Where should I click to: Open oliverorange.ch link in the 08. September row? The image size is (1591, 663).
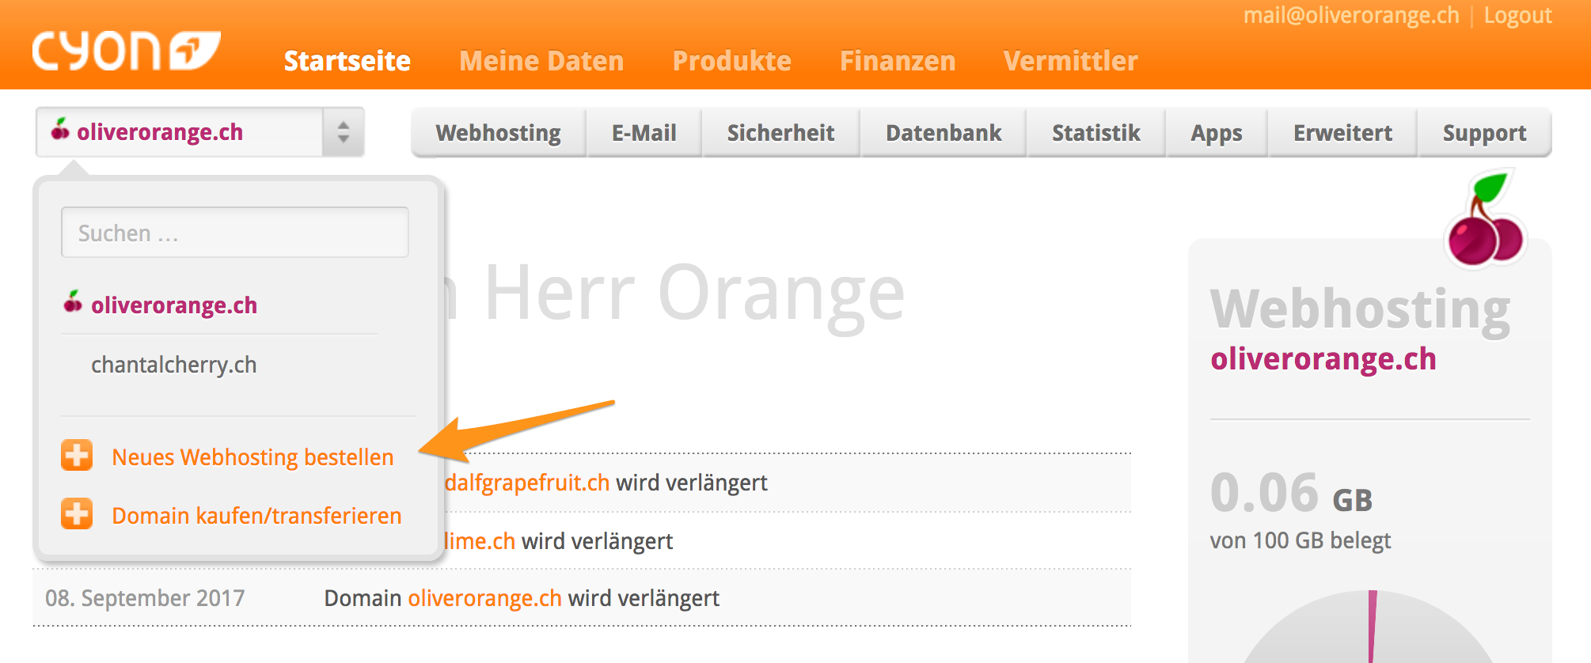point(484,598)
